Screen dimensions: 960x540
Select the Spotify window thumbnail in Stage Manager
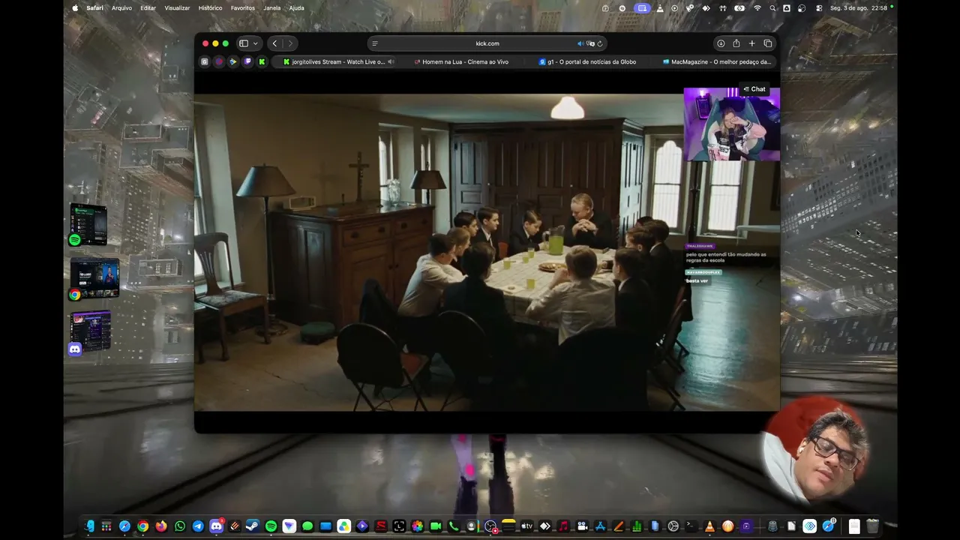(x=88, y=223)
